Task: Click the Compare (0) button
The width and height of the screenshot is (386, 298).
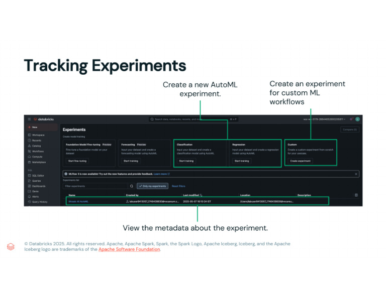Action: tap(350, 129)
